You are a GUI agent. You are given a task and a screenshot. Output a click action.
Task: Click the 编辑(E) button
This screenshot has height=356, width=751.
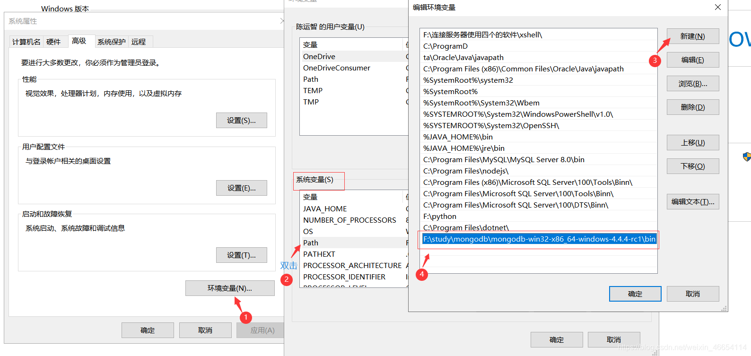693,60
